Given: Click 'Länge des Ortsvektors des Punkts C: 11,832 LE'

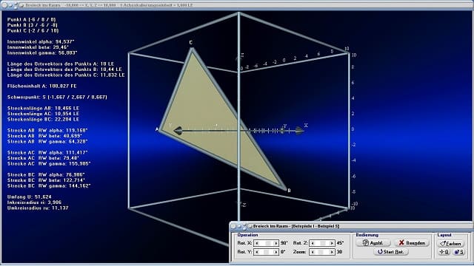Looking at the screenshot, I should [66, 75].
